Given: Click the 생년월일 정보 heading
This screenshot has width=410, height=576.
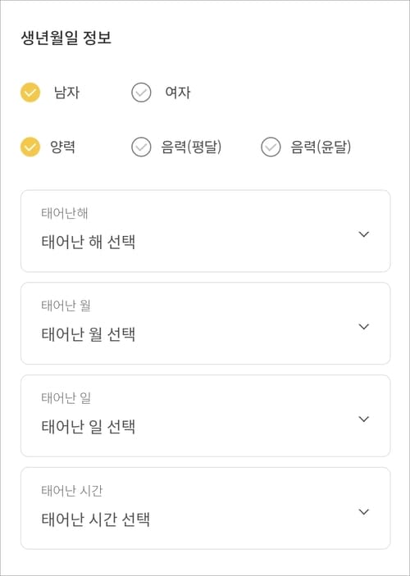Looking at the screenshot, I should coord(66,39).
